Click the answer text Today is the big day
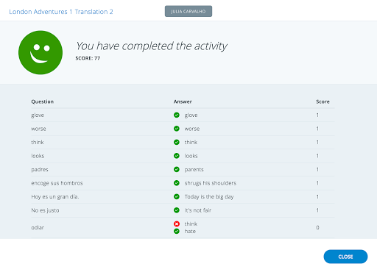 tap(209, 197)
